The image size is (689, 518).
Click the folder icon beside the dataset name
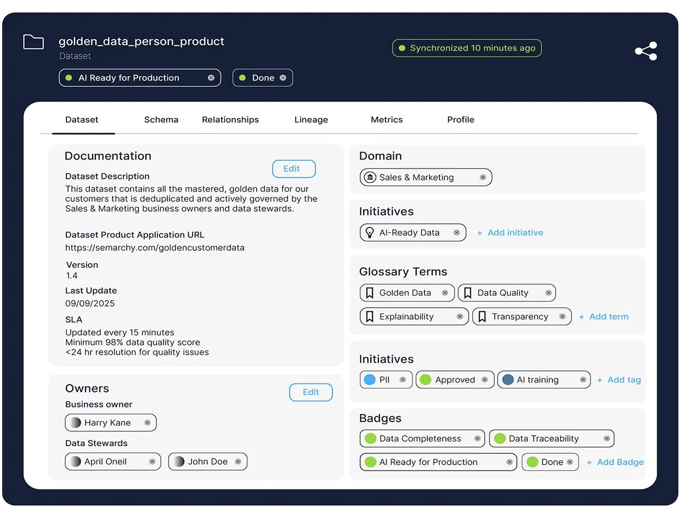pos(33,42)
